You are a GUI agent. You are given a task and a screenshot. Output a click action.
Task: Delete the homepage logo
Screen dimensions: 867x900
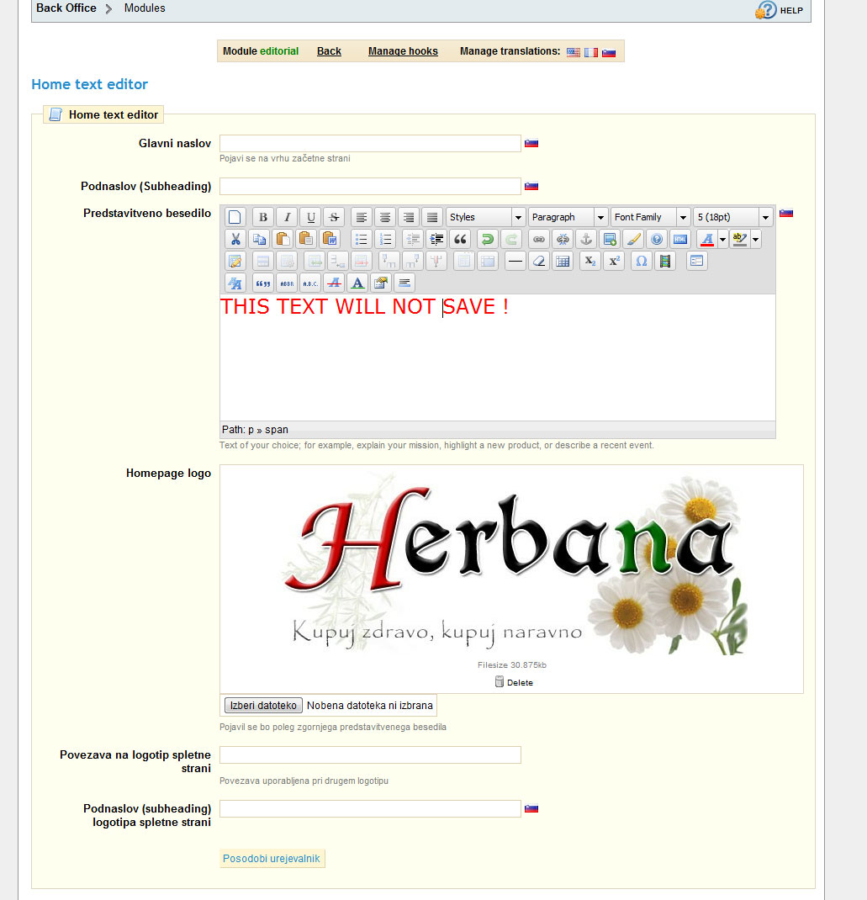point(514,682)
